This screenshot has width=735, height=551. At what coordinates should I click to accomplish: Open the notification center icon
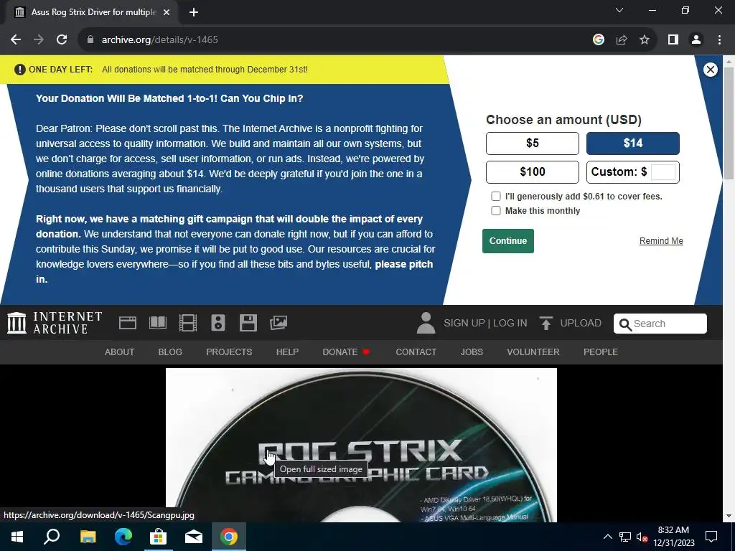(711, 537)
